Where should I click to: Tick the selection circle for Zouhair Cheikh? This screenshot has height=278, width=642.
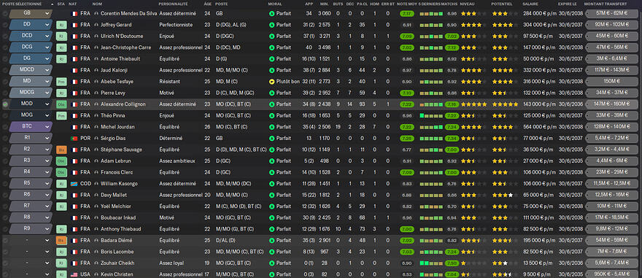5,263
